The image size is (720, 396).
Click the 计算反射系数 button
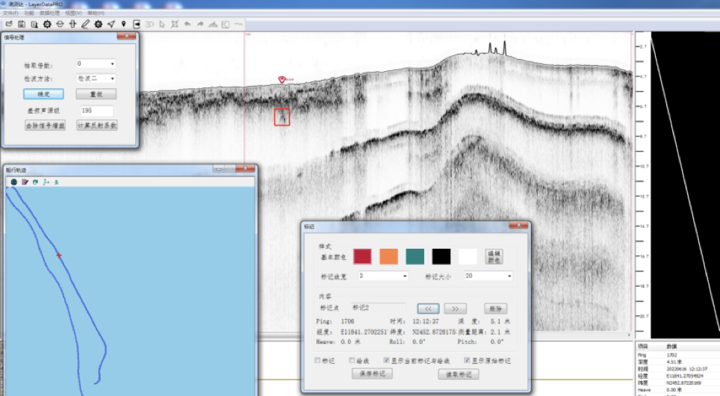coord(97,126)
